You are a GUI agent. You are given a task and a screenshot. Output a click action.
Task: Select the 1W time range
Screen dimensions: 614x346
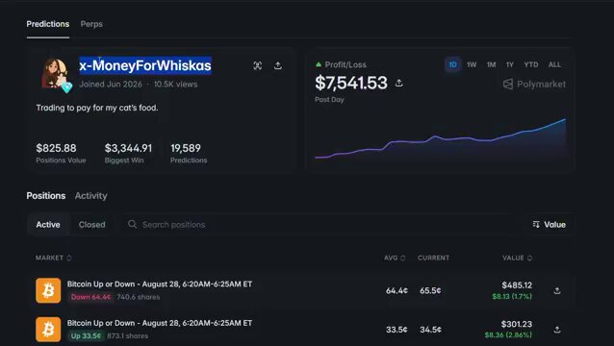point(472,64)
